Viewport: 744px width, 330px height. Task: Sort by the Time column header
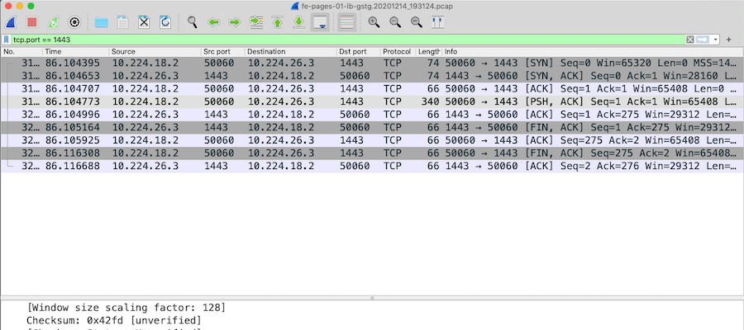(76, 52)
